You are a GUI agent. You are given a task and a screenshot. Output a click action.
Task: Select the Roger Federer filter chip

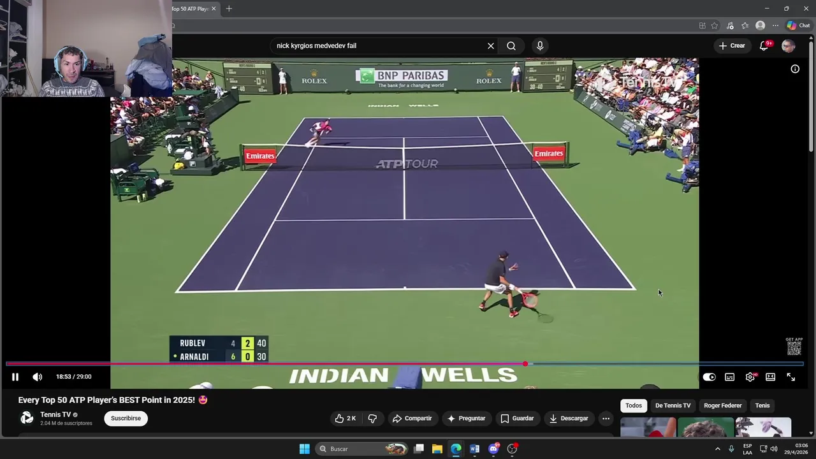click(x=723, y=405)
